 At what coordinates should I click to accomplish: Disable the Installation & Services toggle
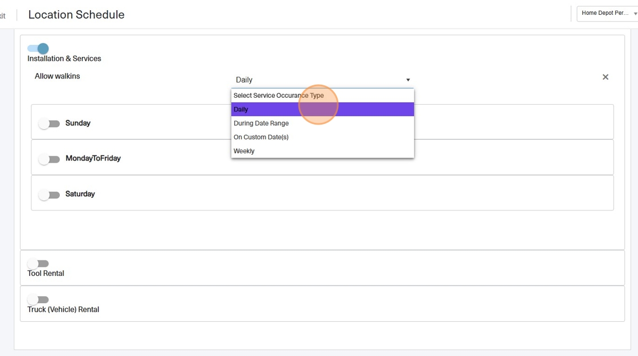click(x=38, y=49)
